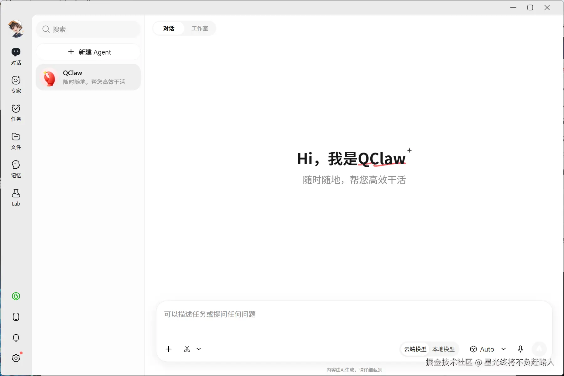
Task: Select 云端模型 cloud model
Action: pos(415,349)
